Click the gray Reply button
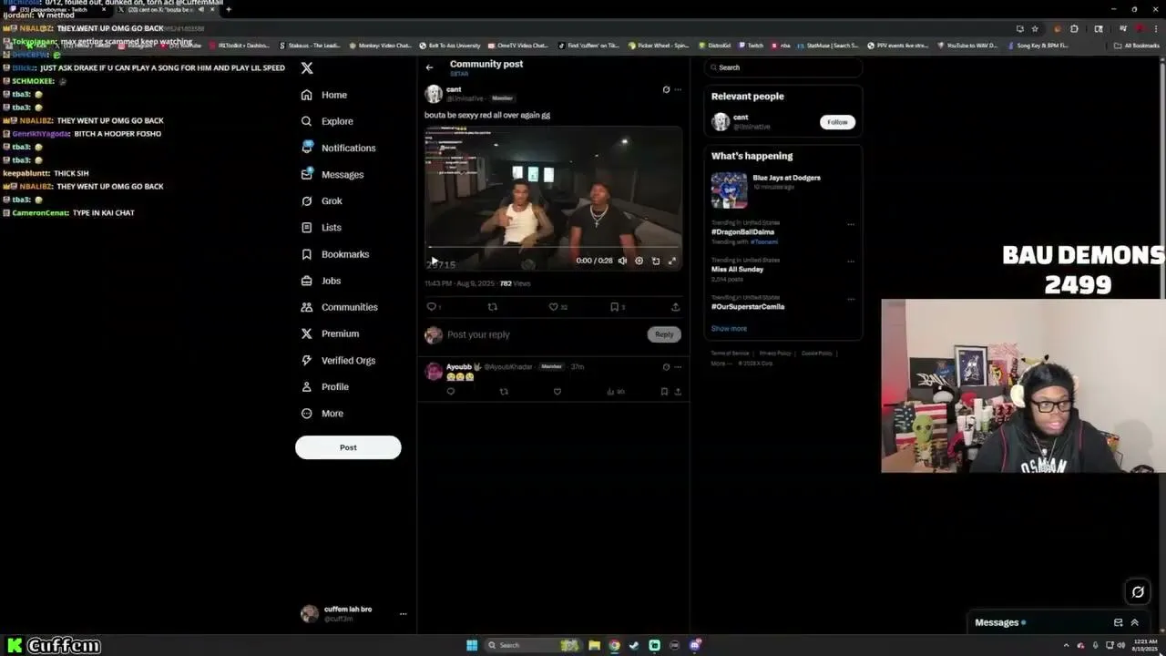Viewport: 1166px width, 656px height. [x=664, y=334]
